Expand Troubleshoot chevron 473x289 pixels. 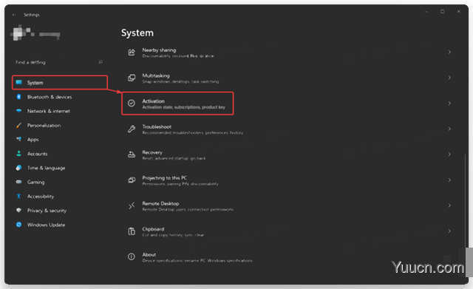coord(449,129)
